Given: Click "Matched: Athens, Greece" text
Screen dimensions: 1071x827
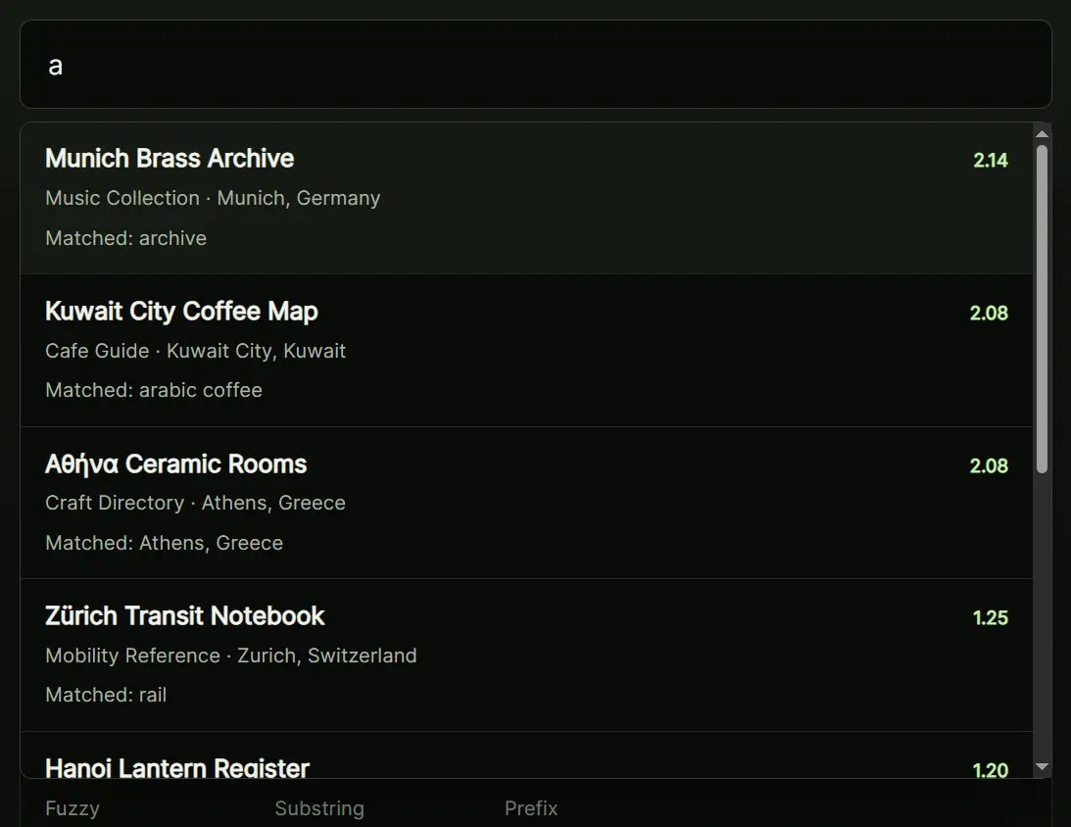Looking at the screenshot, I should pyautogui.click(x=164, y=543).
